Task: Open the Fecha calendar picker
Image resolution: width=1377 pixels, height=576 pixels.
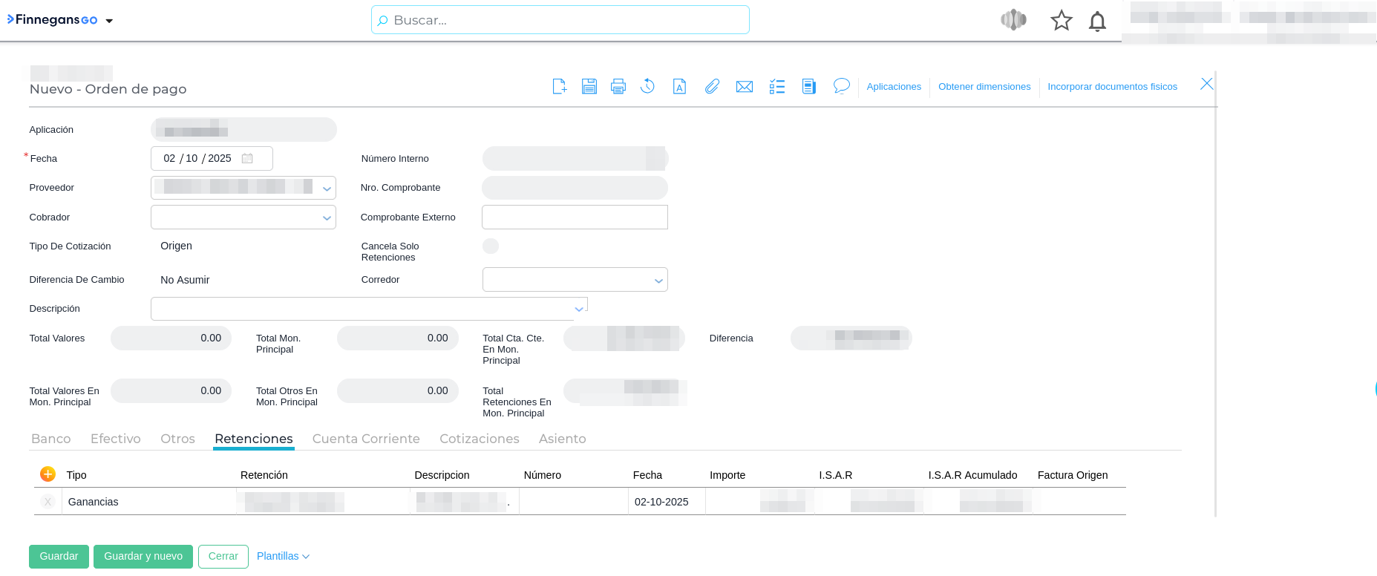Action: click(247, 159)
